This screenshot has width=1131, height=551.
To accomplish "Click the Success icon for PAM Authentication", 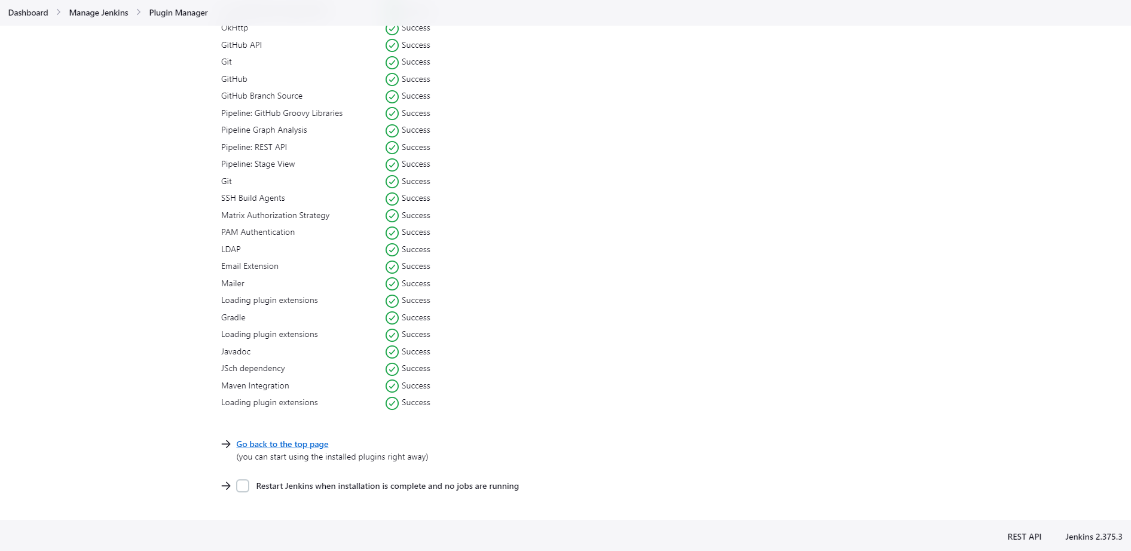I will tap(392, 232).
